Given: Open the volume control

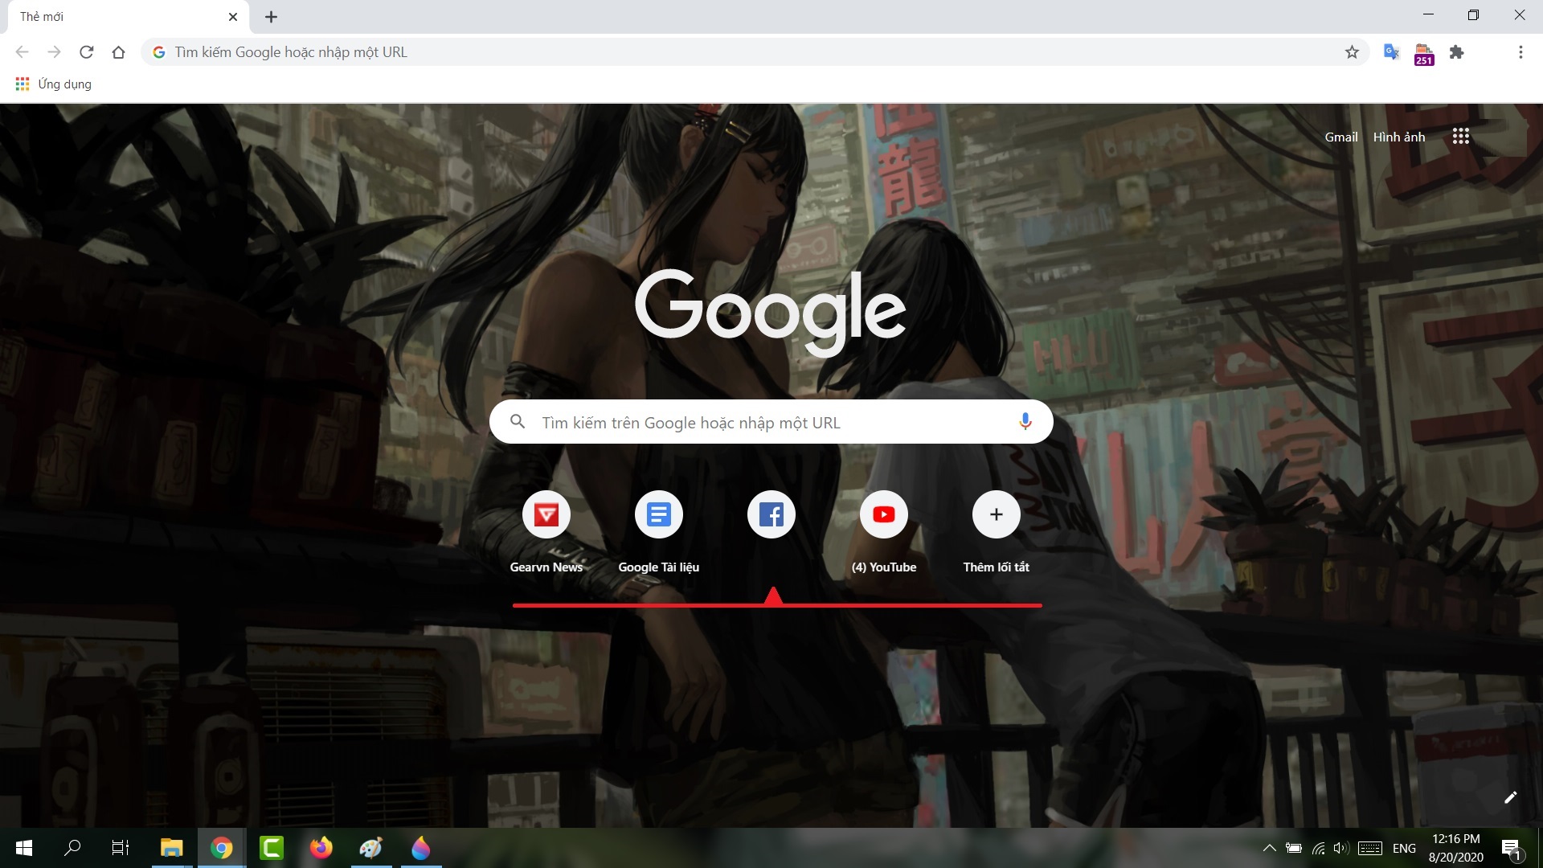Looking at the screenshot, I should [1340, 848].
